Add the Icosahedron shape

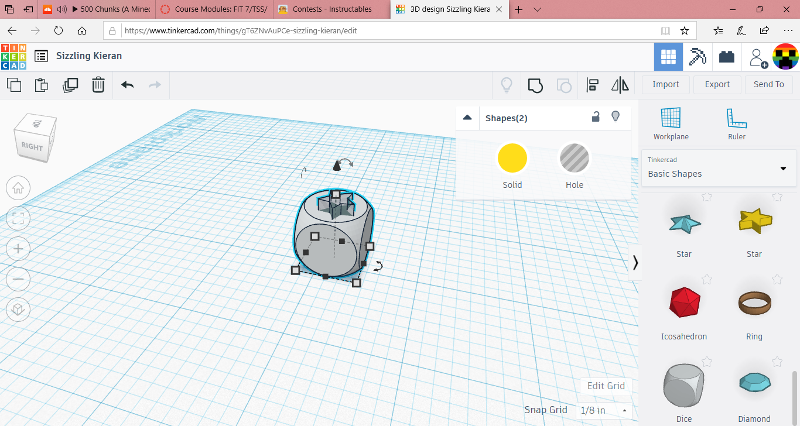[684, 303]
